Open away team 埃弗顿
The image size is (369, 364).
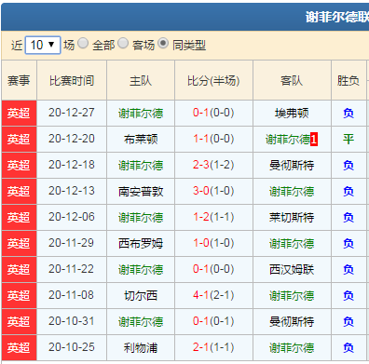point(292,114)
